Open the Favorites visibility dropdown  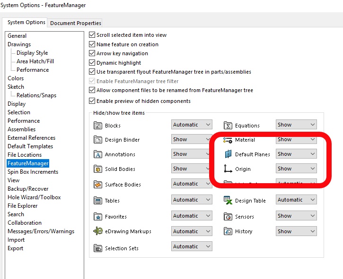pos(192,216)
